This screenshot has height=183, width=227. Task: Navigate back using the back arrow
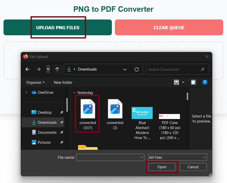coord(28,69)
